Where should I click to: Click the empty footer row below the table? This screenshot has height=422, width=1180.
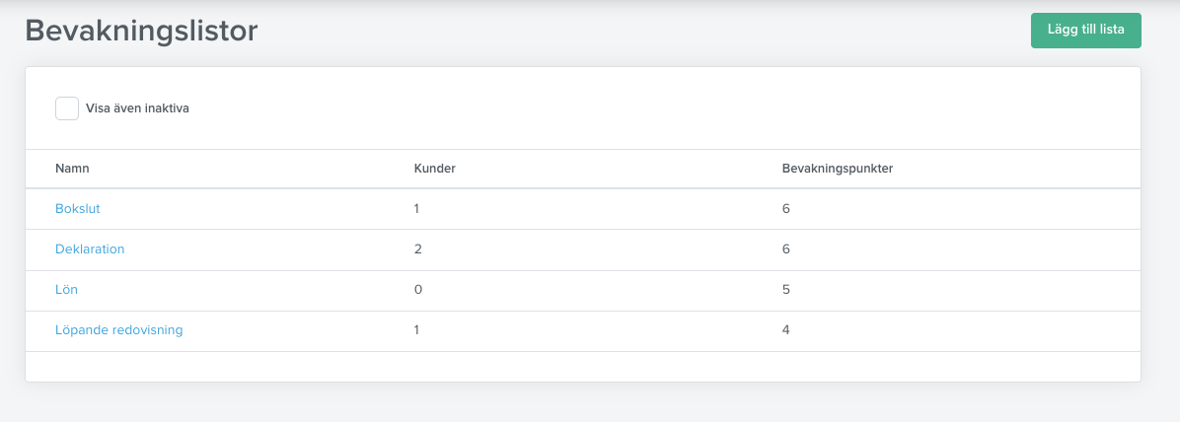(x=583, y=367)
